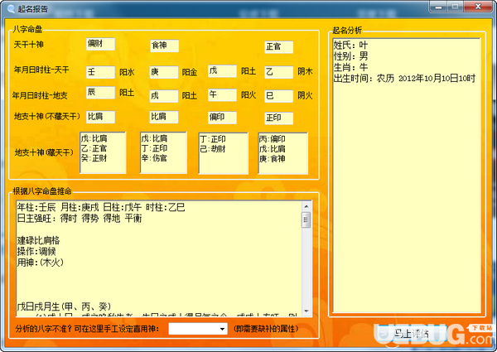Click the 阴木 label beside 乙
This screenshot has width=497, height=352.
click(305, 71)
